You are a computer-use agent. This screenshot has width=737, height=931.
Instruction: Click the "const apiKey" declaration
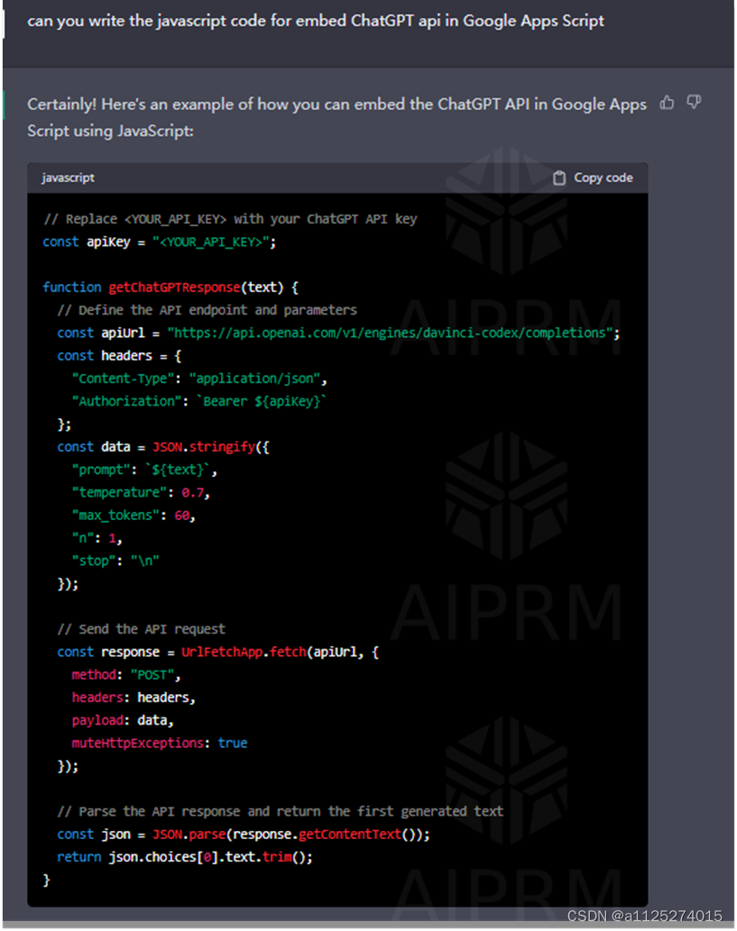[x=160, y=242]
